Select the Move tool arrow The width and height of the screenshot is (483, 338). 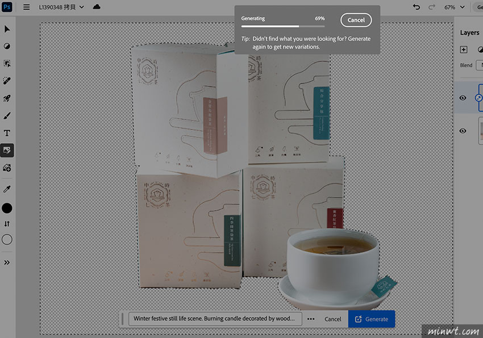pos(7,29)
